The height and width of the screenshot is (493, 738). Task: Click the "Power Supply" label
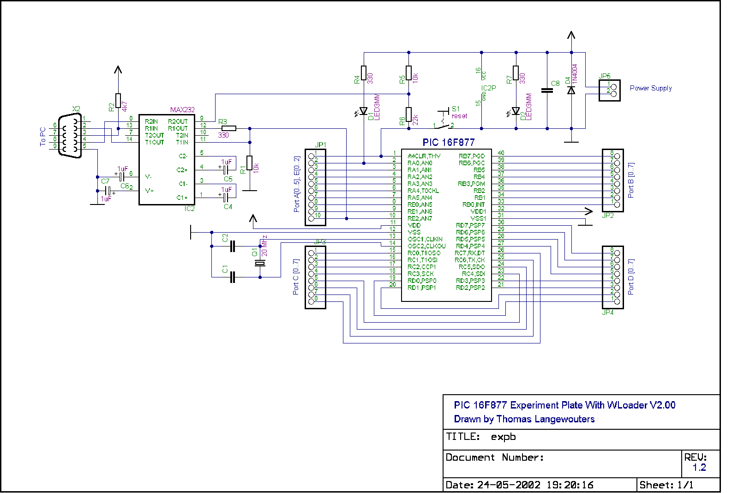click(651, 88)
